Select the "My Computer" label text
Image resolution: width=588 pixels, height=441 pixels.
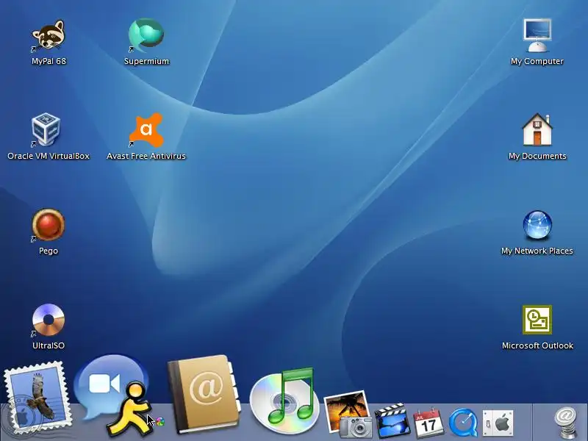click(537, 61)
